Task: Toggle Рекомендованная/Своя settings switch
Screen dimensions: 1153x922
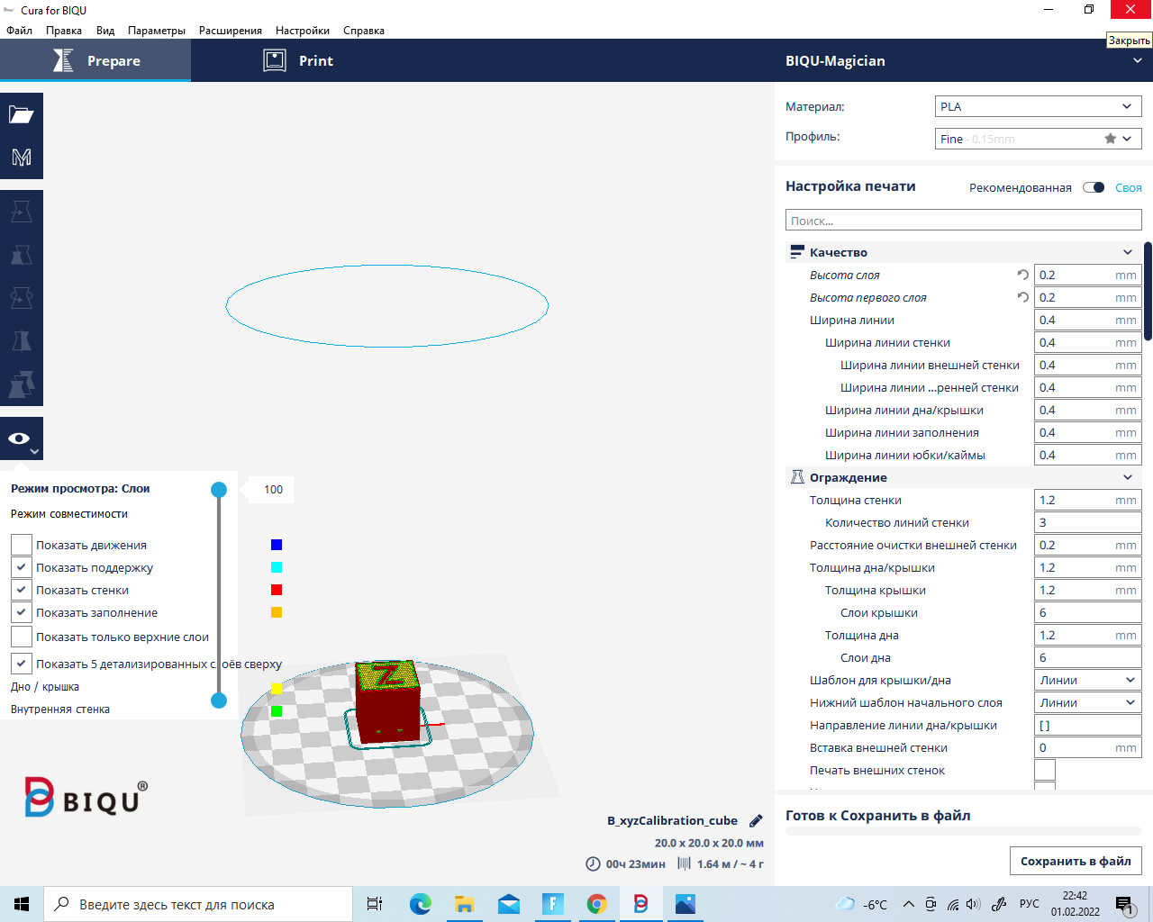Action: coord(1094,187)
